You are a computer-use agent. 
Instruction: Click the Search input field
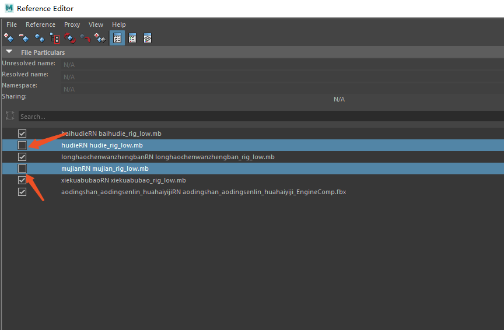coord(257,117)
